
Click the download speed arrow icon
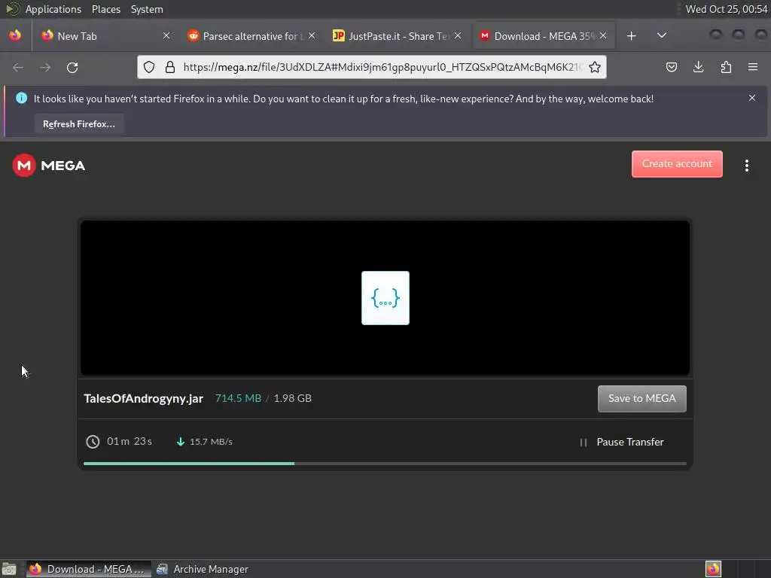(181, 441)
